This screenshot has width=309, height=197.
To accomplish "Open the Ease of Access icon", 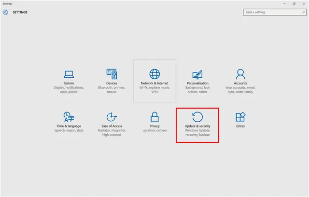I will coord(112,117).
